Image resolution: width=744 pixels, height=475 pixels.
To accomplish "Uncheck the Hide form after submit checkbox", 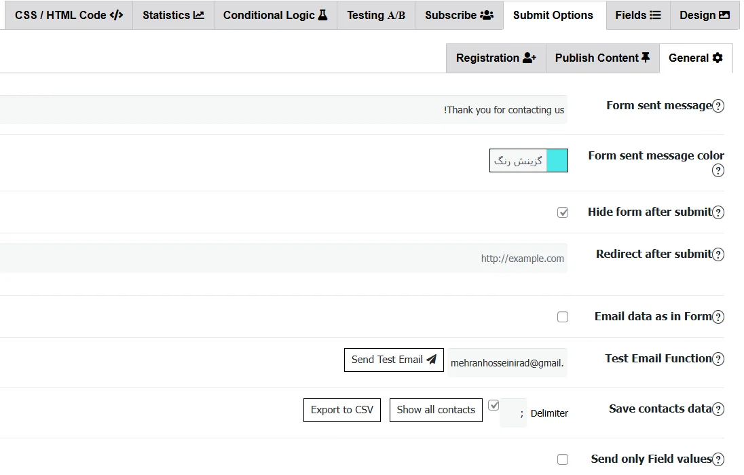I will click(563, 212).
